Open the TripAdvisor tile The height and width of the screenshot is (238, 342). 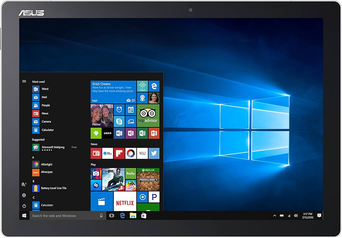pyautogui.click(x=148, y=116)
